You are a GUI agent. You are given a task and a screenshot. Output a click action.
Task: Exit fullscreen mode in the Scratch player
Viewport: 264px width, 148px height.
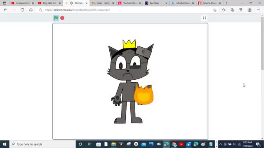[x=205, y=18]
